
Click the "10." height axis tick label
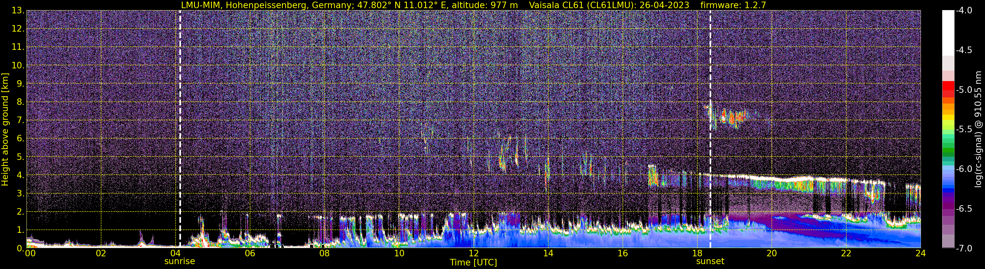click(18, 65)
